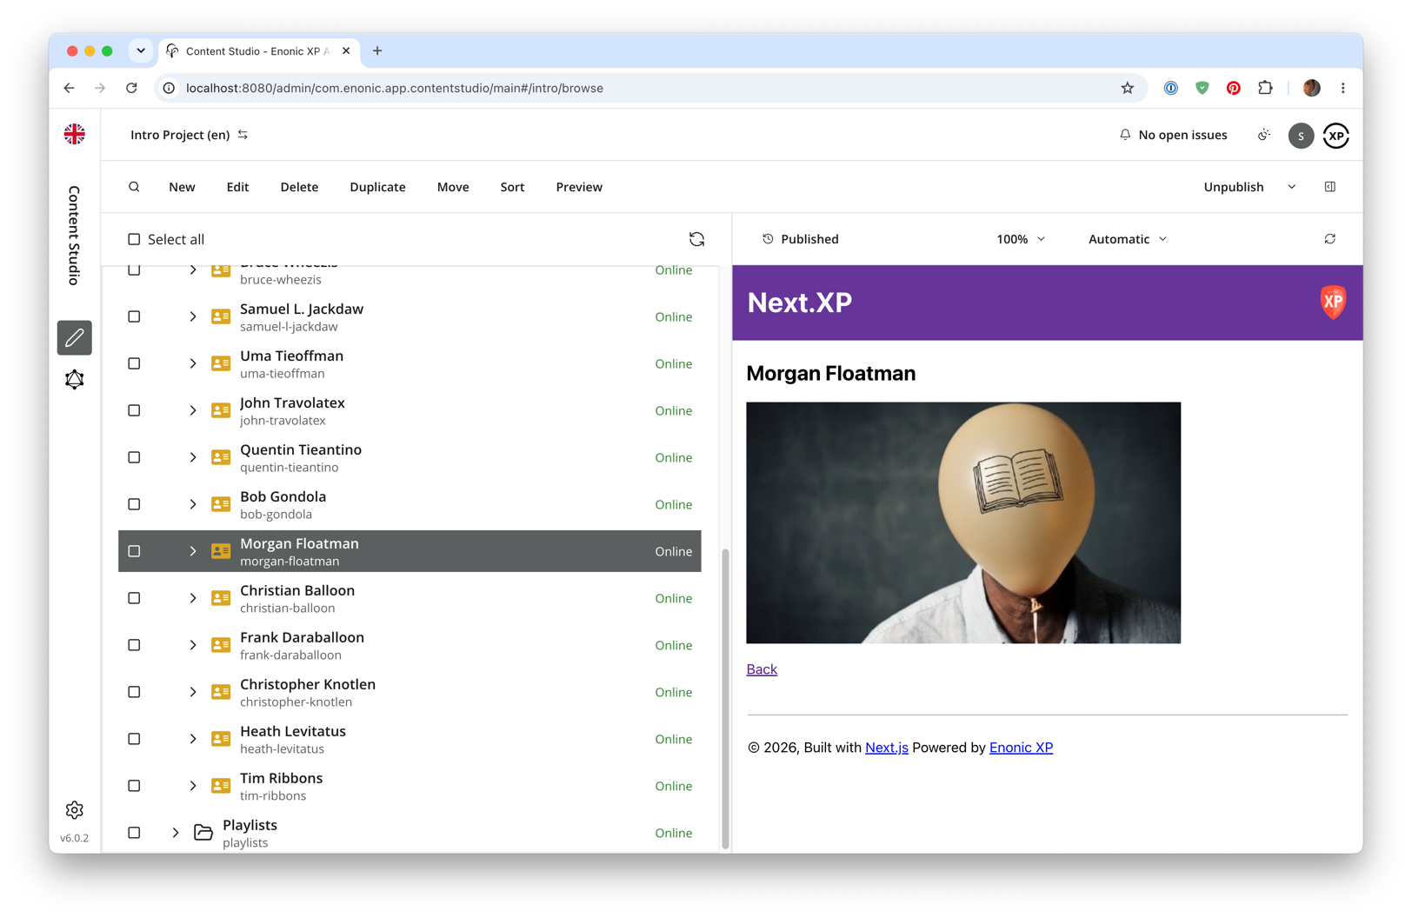Refresh the content tree list
The image size is (1412, 918).
coord(696,239)
